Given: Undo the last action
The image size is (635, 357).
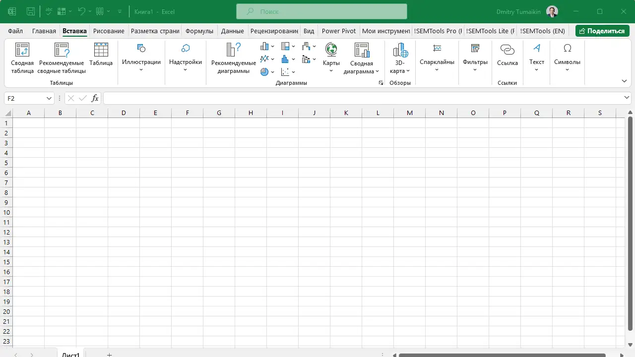Looking at the screenshot, I should pos(82,11).
